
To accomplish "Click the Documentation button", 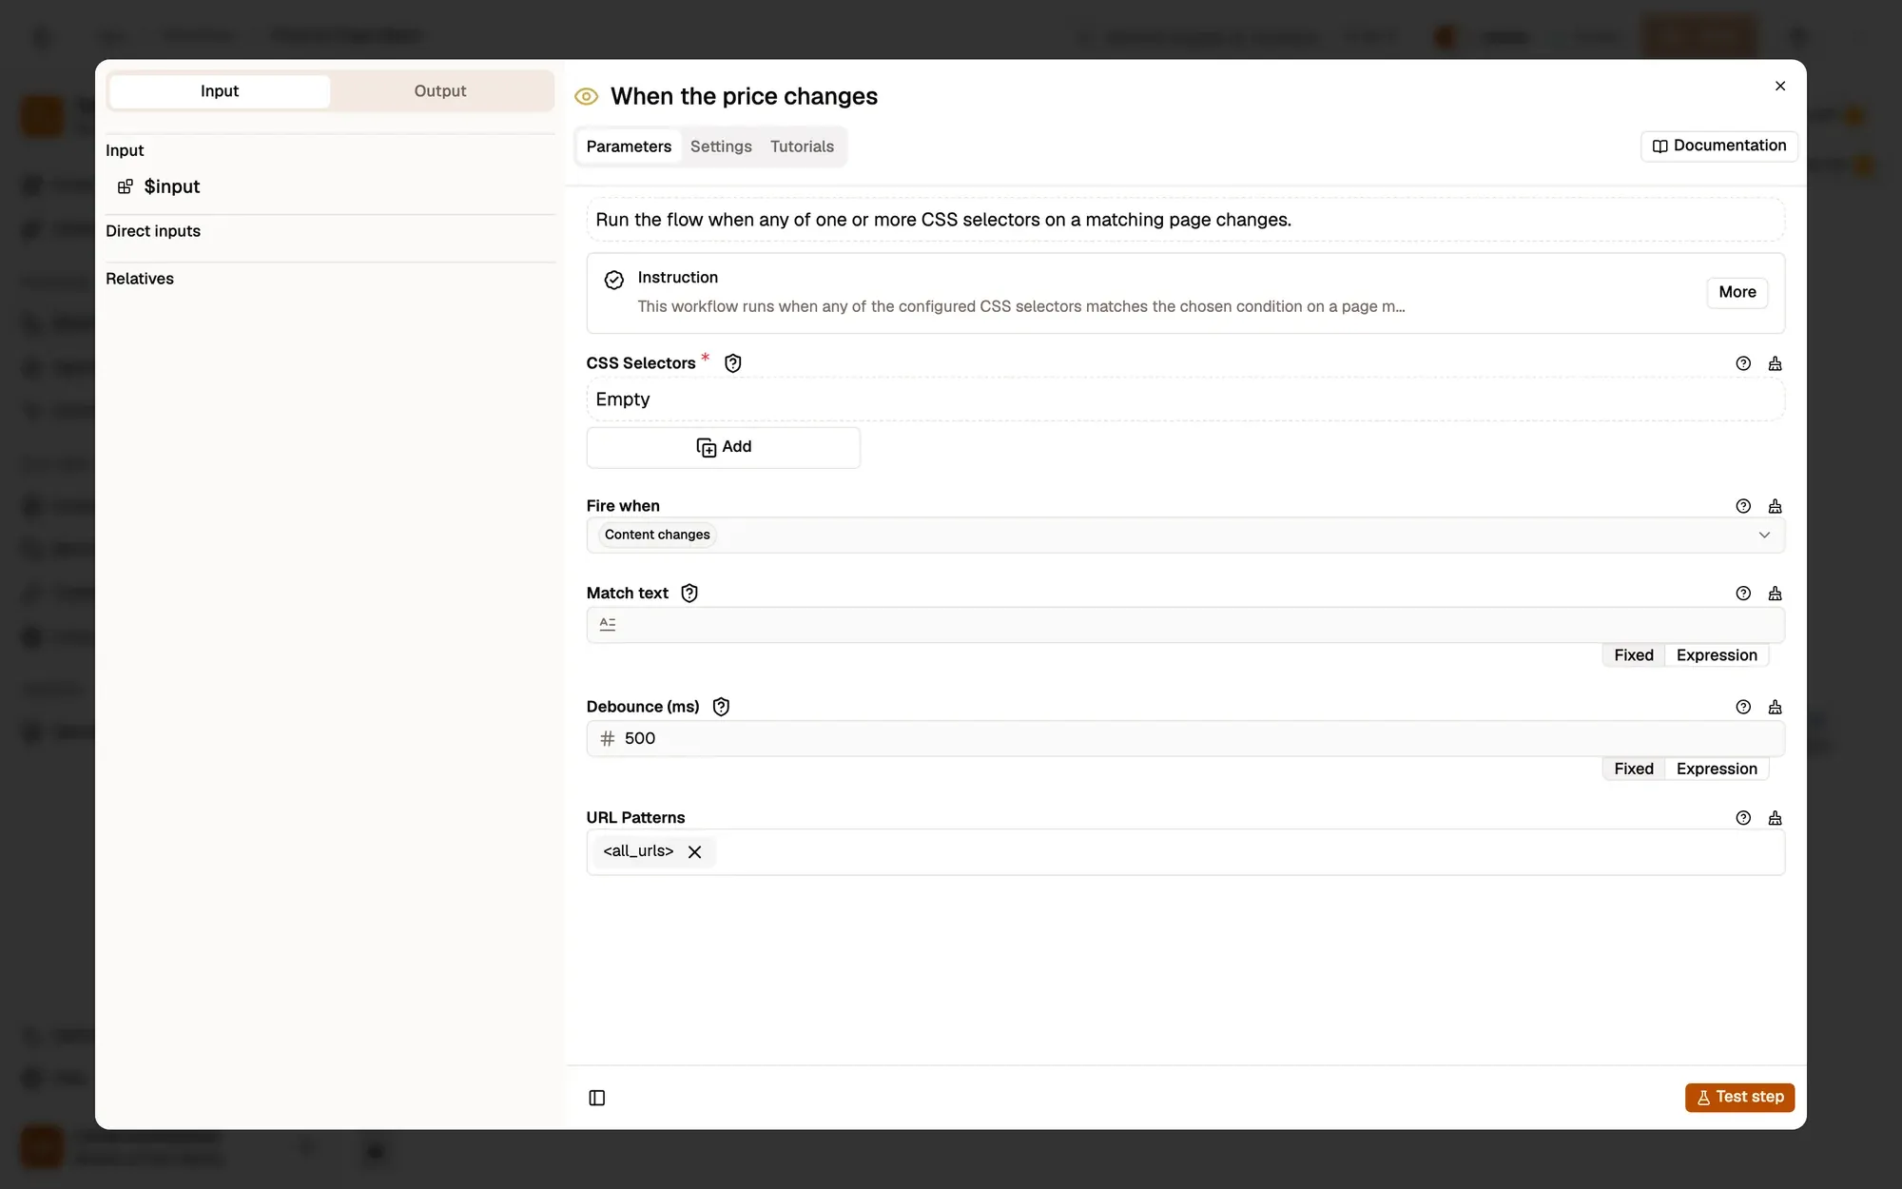I will click(x=1718, y=146).
